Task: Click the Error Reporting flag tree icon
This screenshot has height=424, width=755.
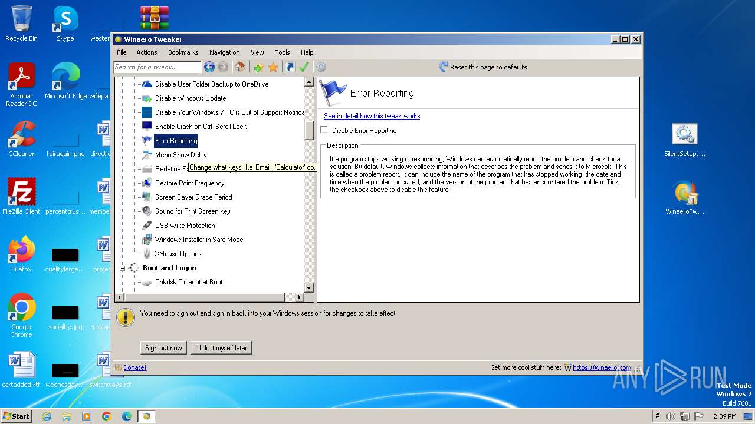Action: [x=147, y=141]
